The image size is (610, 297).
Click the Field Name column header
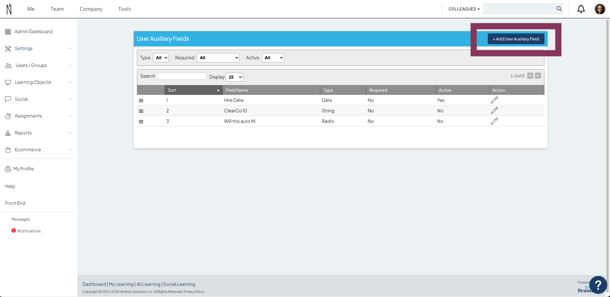271,90
